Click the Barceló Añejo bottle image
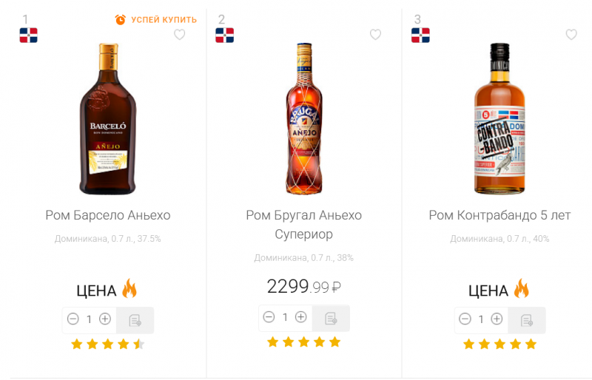This screenshot has width=592, height=380. (x=108, y=118)
